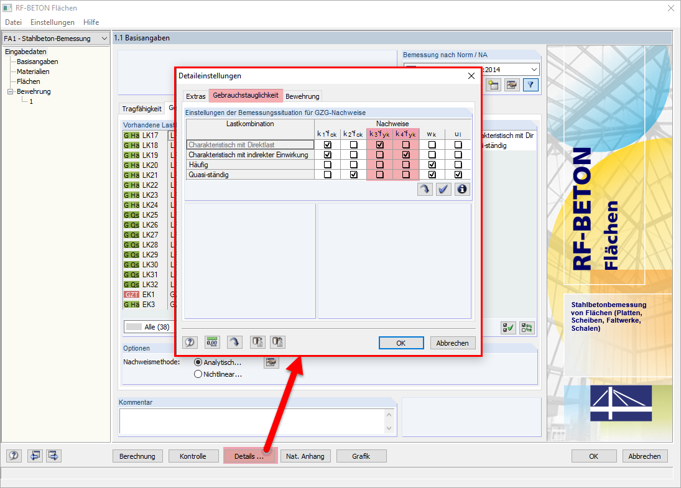Collapse the Bewehrung tree node
This screenshot has width=681, height=488.
pyautogui.click(x=10, y=91)
